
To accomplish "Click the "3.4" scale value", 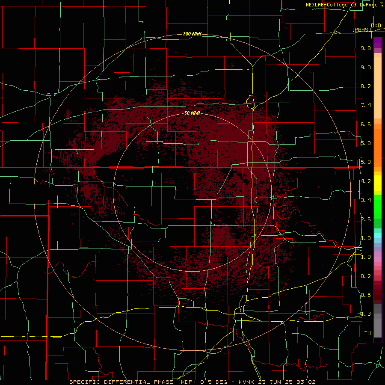I will tap(366, 200).
